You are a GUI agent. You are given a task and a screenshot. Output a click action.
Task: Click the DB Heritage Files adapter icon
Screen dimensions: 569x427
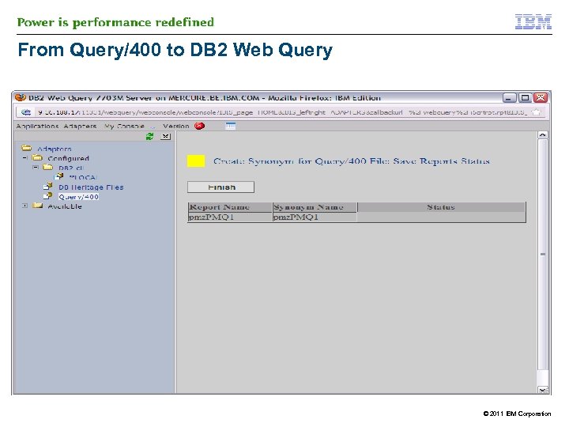pos(48,187)
